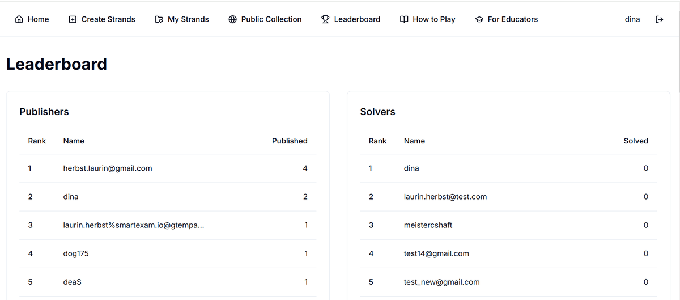Open the How to Play link

point(433,19)
